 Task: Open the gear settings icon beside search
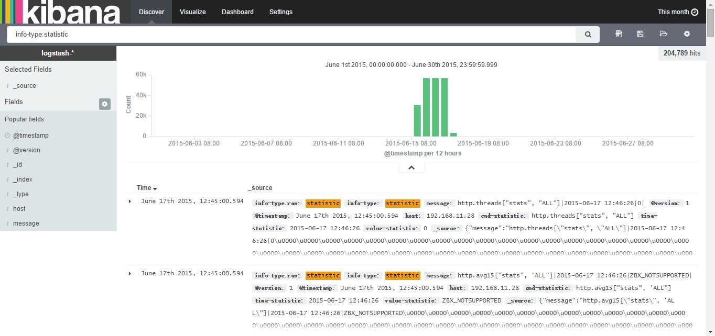tap(687, 34)
